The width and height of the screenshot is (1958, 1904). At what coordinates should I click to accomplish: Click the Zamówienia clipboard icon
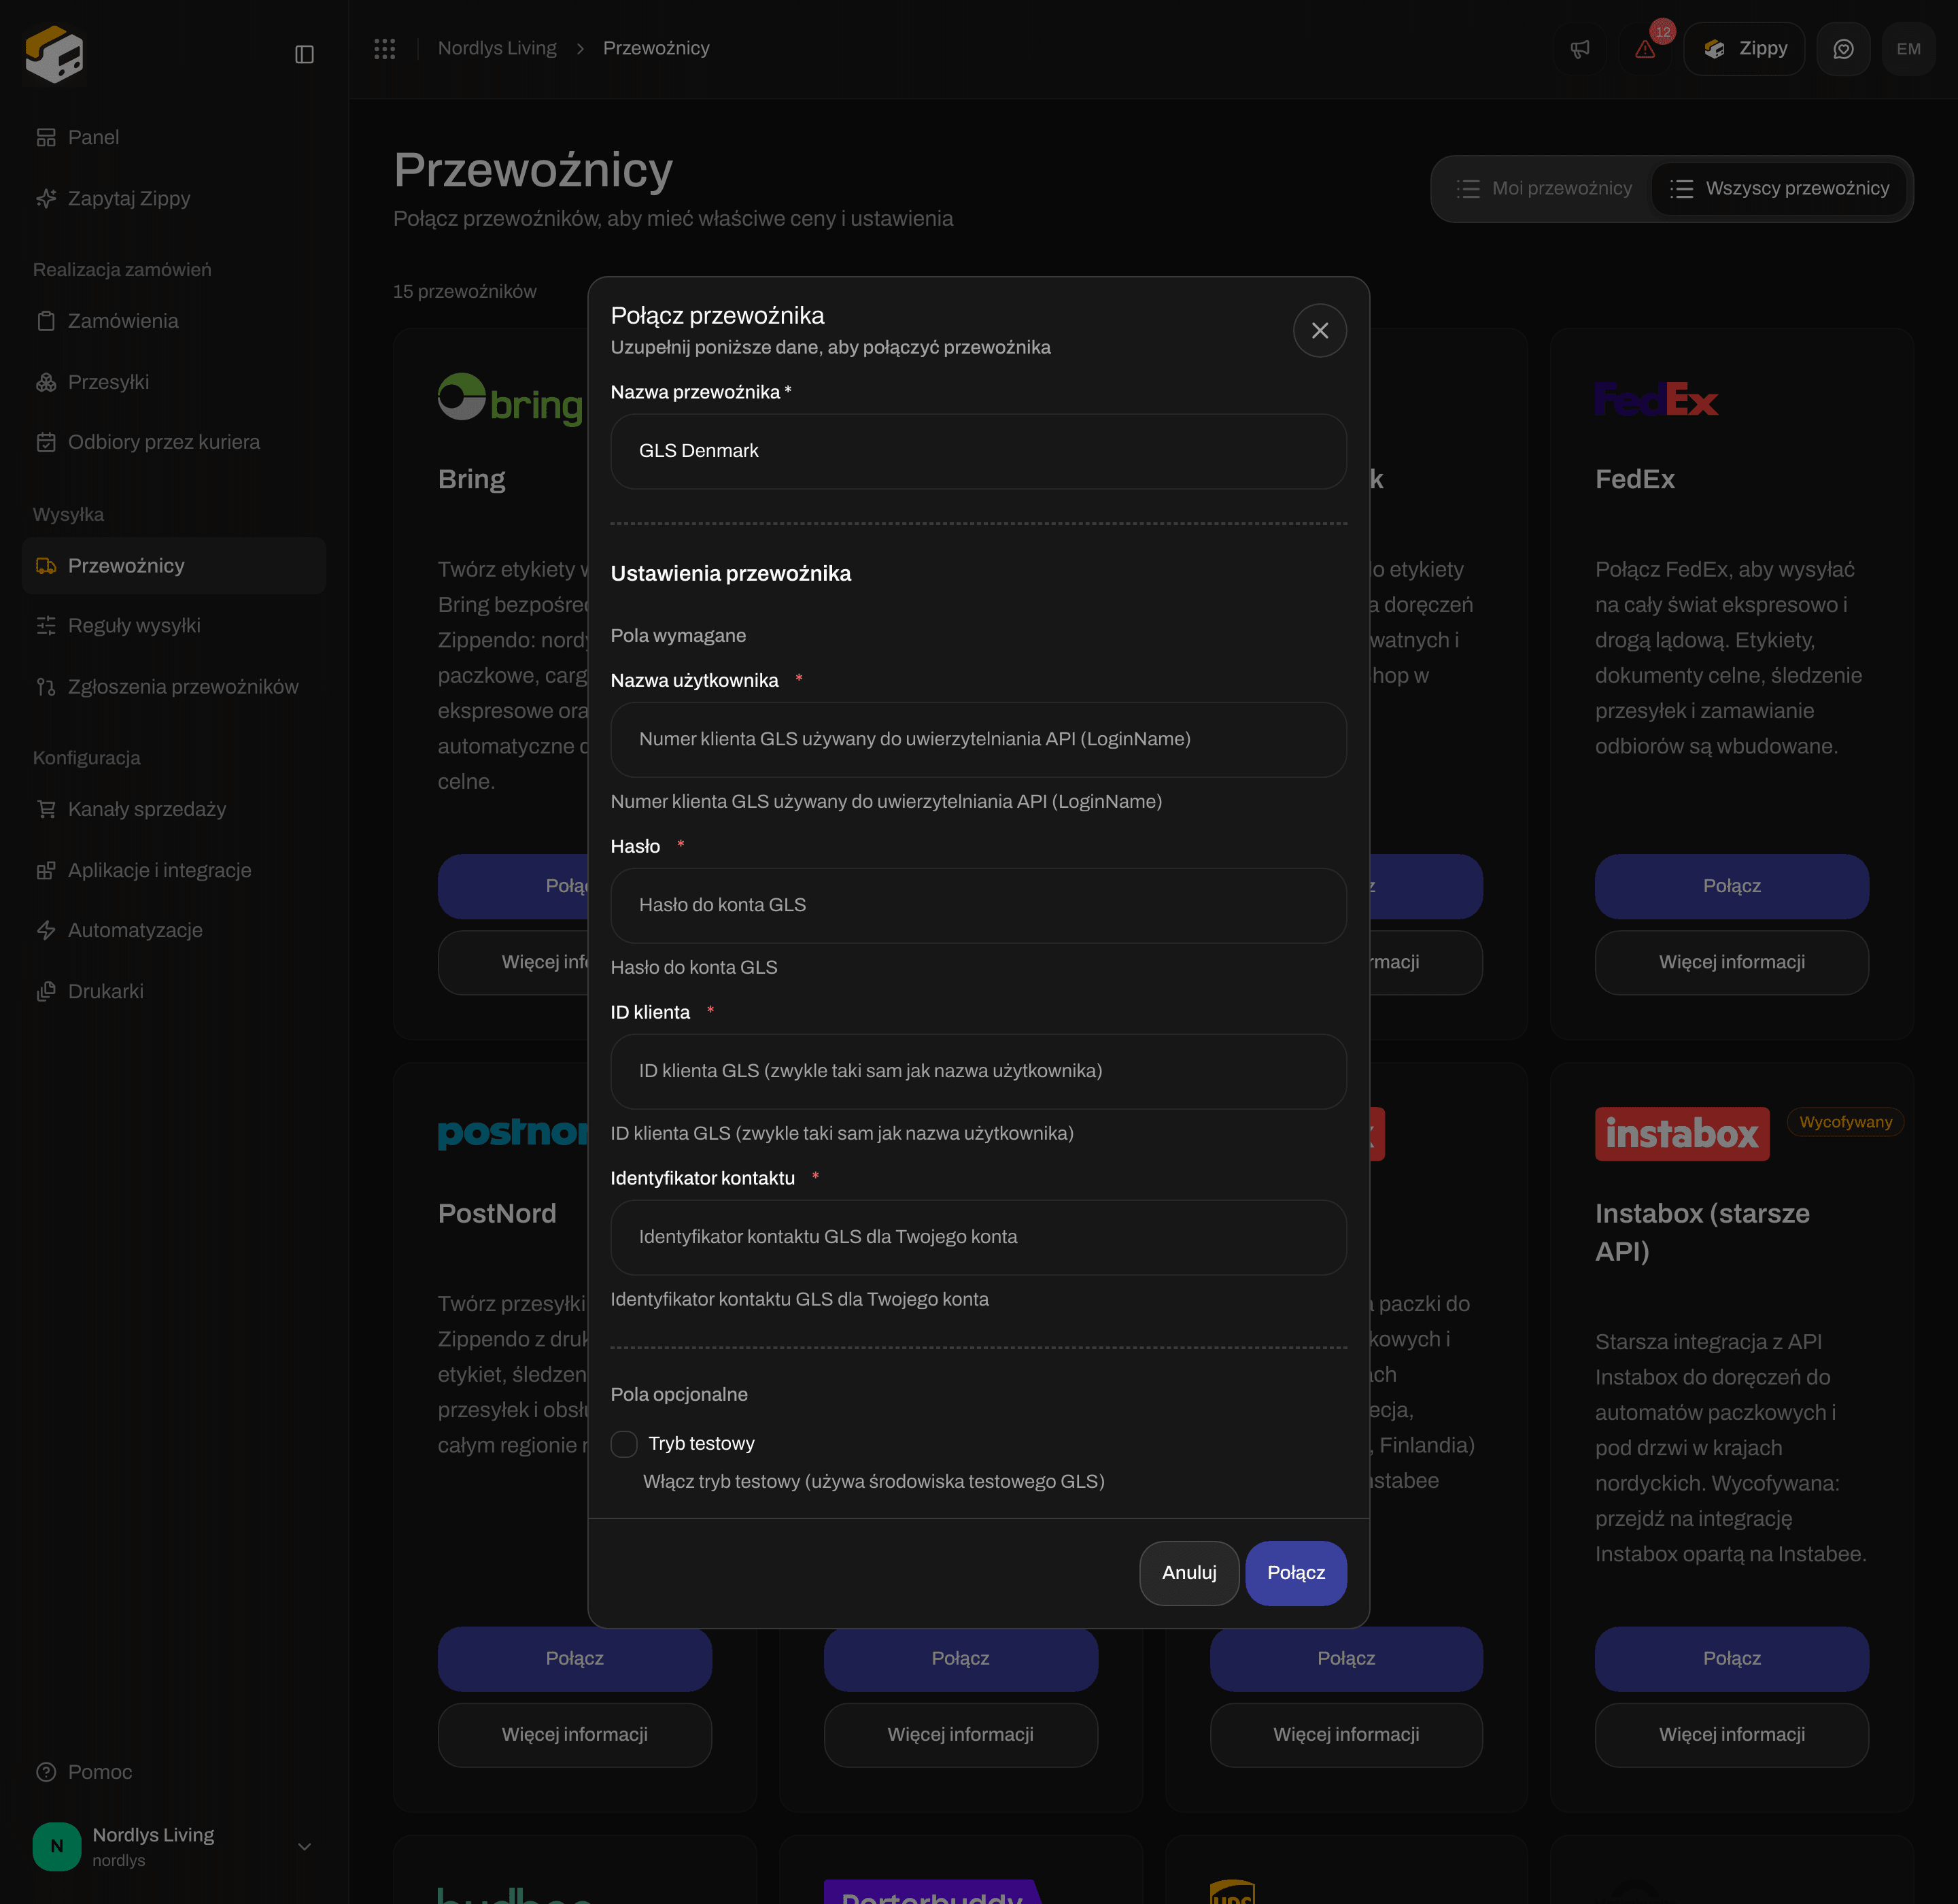pos(46,321)
